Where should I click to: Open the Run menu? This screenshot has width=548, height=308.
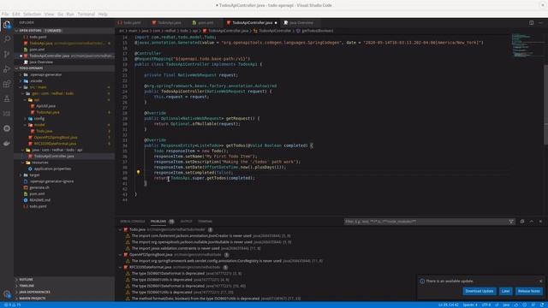click(x=70, y=15)
